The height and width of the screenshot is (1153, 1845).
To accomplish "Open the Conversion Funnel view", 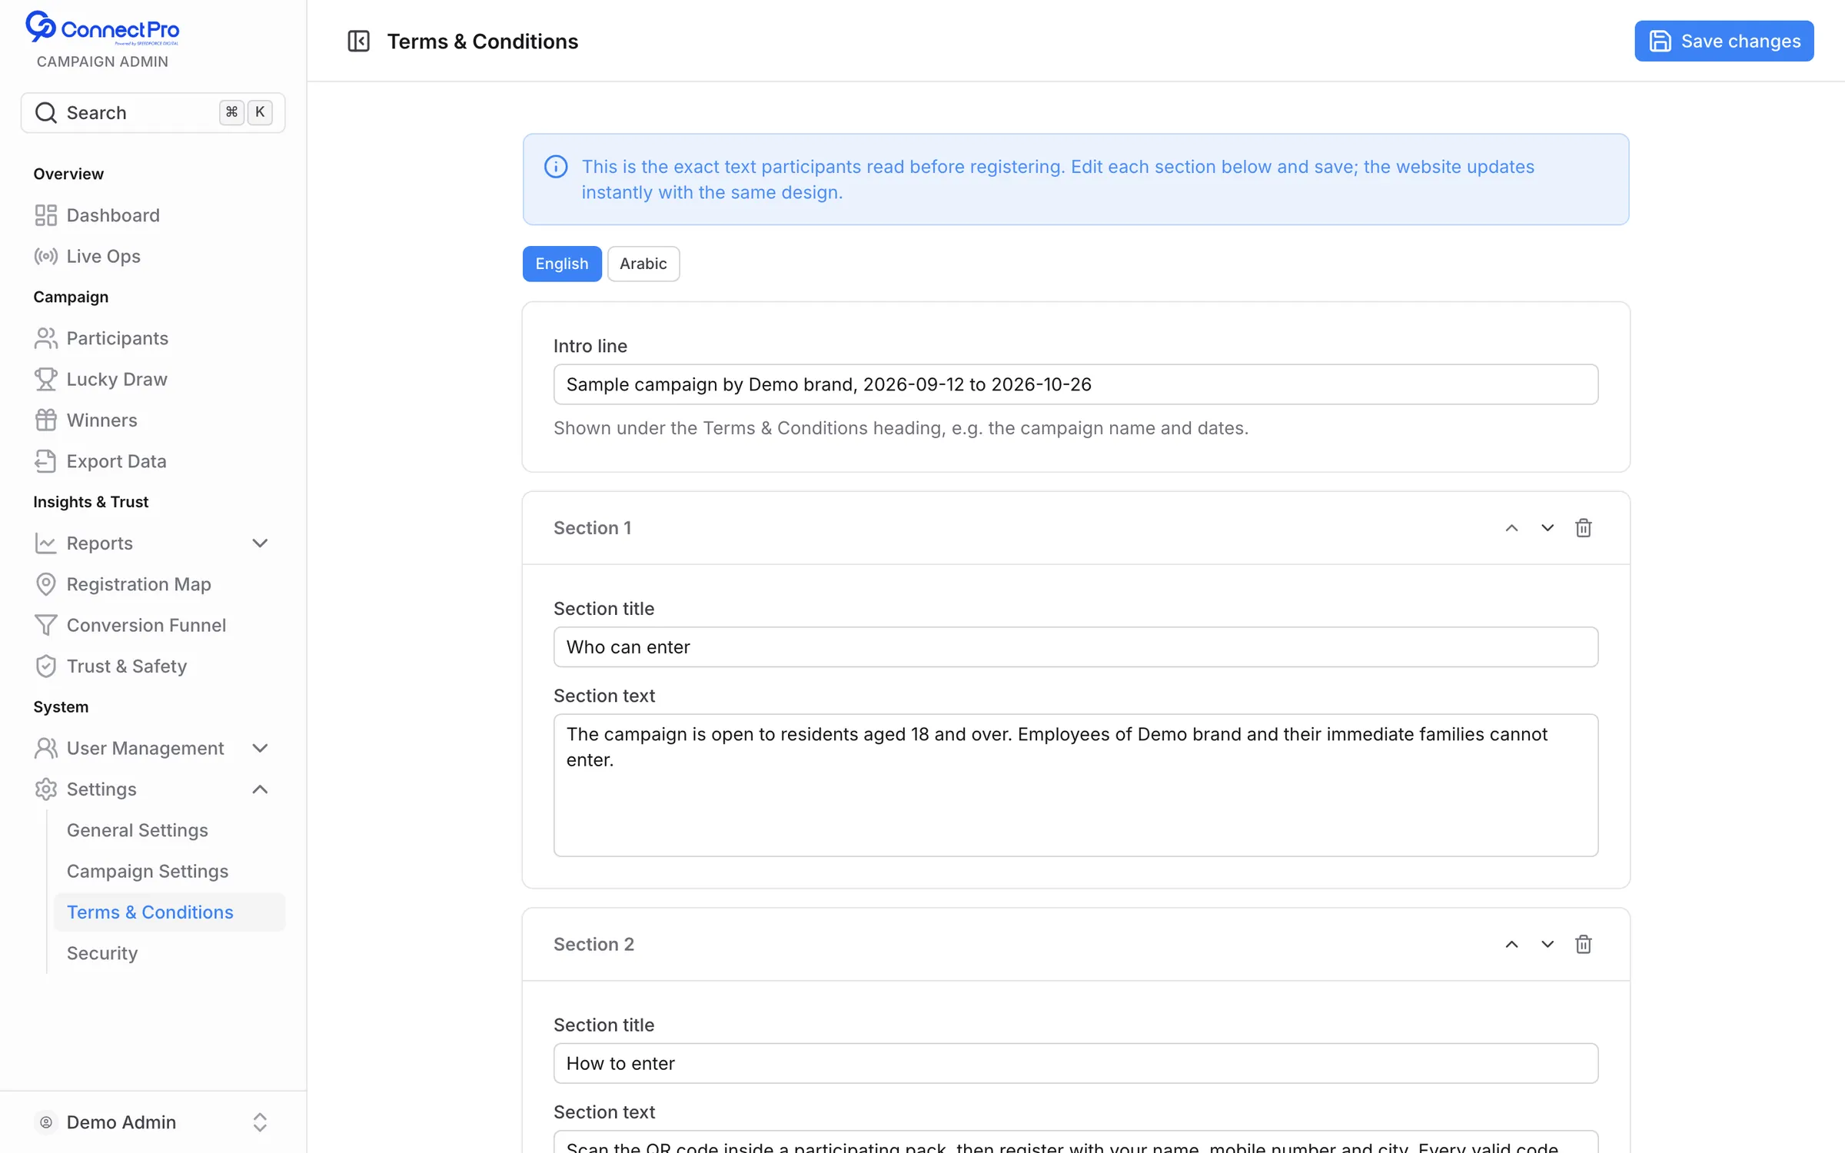I will (153, 625).
